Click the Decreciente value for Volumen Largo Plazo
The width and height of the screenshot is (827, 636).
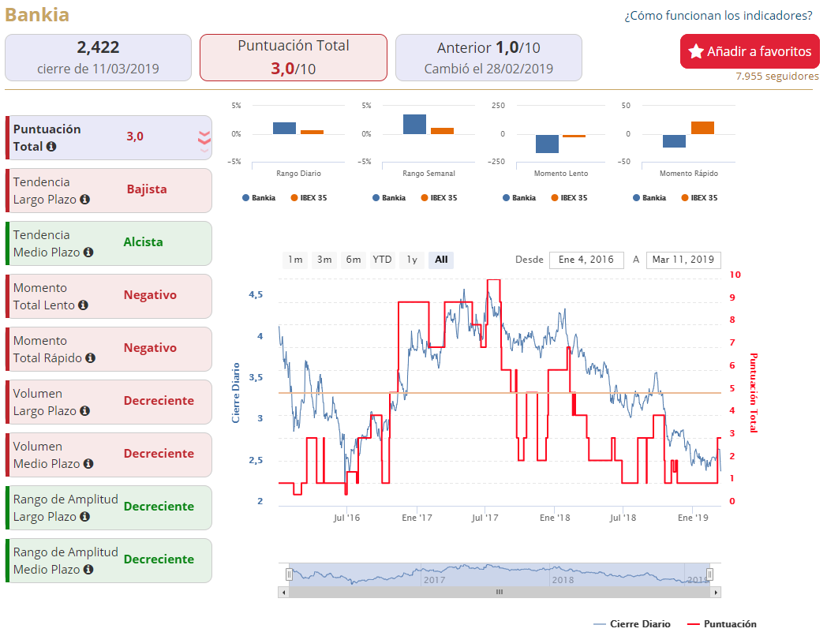[159, 400]
